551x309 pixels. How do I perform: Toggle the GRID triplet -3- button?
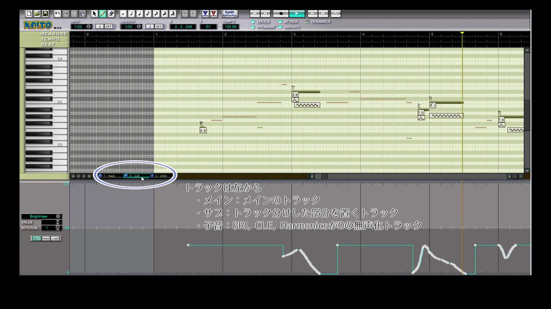(x=99, y=27)
